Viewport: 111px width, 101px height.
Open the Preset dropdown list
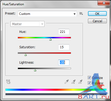point(47,14)
